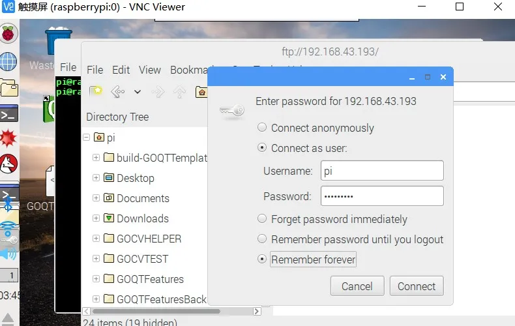Viewport: 515px width, 326px height.
Task: Open the View menu in file manager
Action: (149, 70)
